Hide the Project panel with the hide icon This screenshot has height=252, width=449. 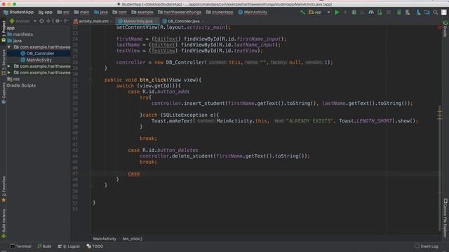click(66, 21)
